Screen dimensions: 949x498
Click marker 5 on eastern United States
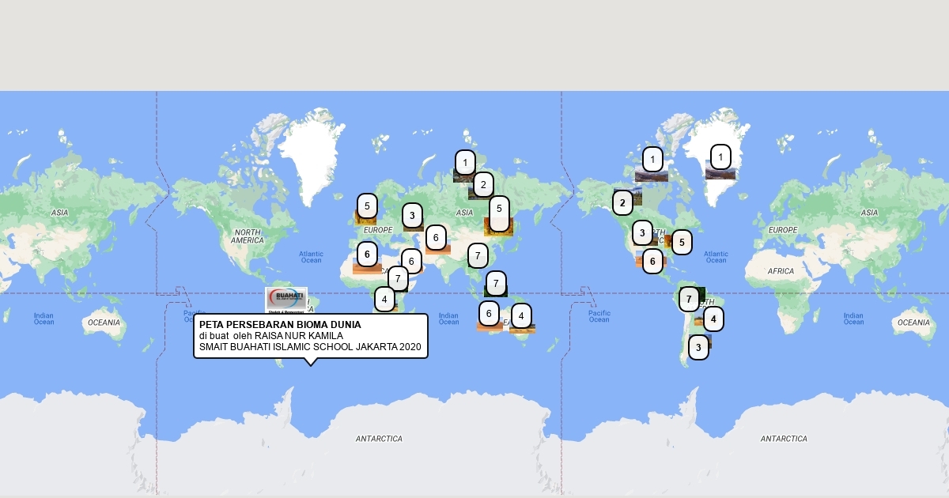pyautogui.click(x=681, y=242)
